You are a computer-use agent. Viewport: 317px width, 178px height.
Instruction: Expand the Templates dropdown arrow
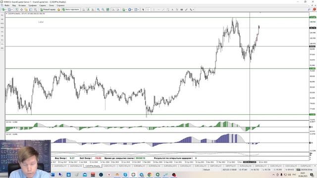[x=138, y=9]
